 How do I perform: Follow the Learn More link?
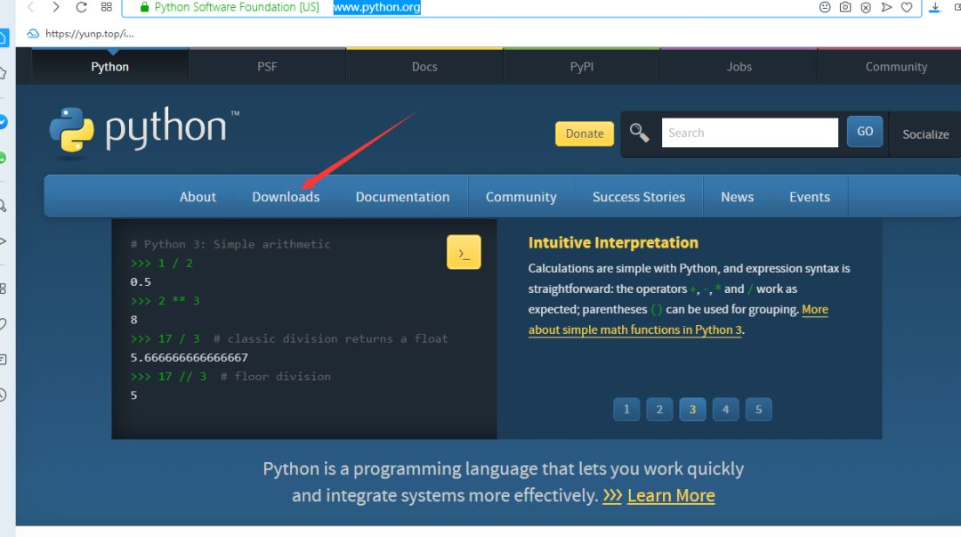(671, 495)
